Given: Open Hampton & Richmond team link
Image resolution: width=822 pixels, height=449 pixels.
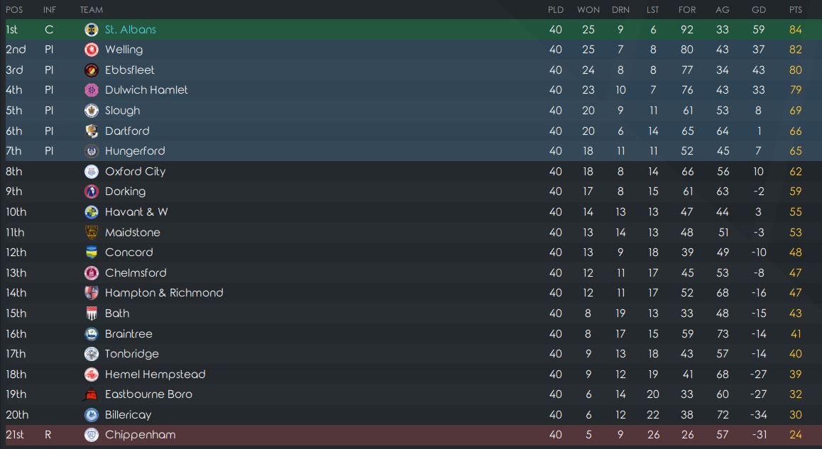Looking at the screenshot, I should coord(164,293).
